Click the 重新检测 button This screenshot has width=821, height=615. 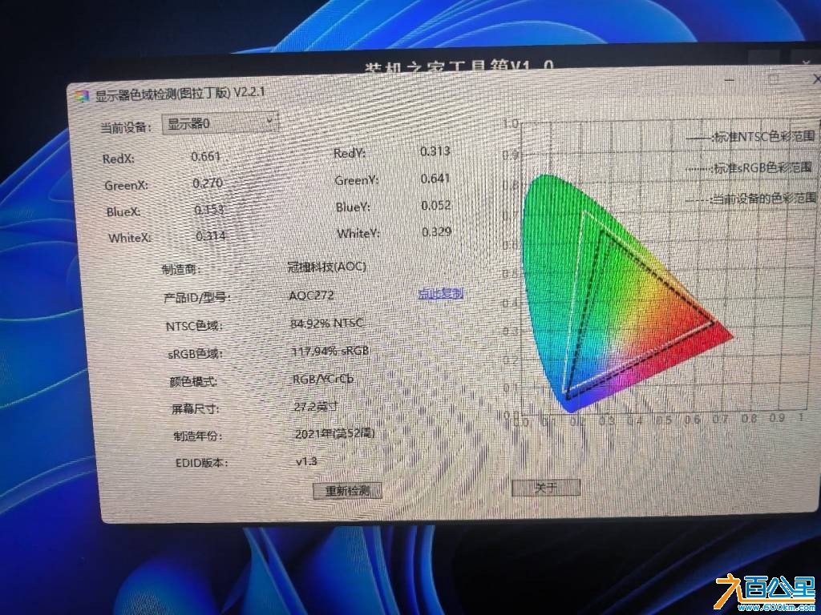pyautogui.click(x=348, y=491)
